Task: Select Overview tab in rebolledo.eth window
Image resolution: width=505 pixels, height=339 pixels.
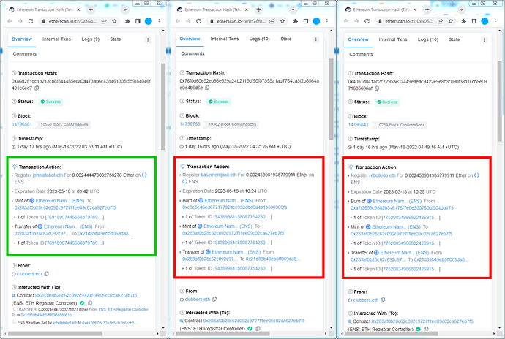Action: pyautogui.click(x=359, y=39)
